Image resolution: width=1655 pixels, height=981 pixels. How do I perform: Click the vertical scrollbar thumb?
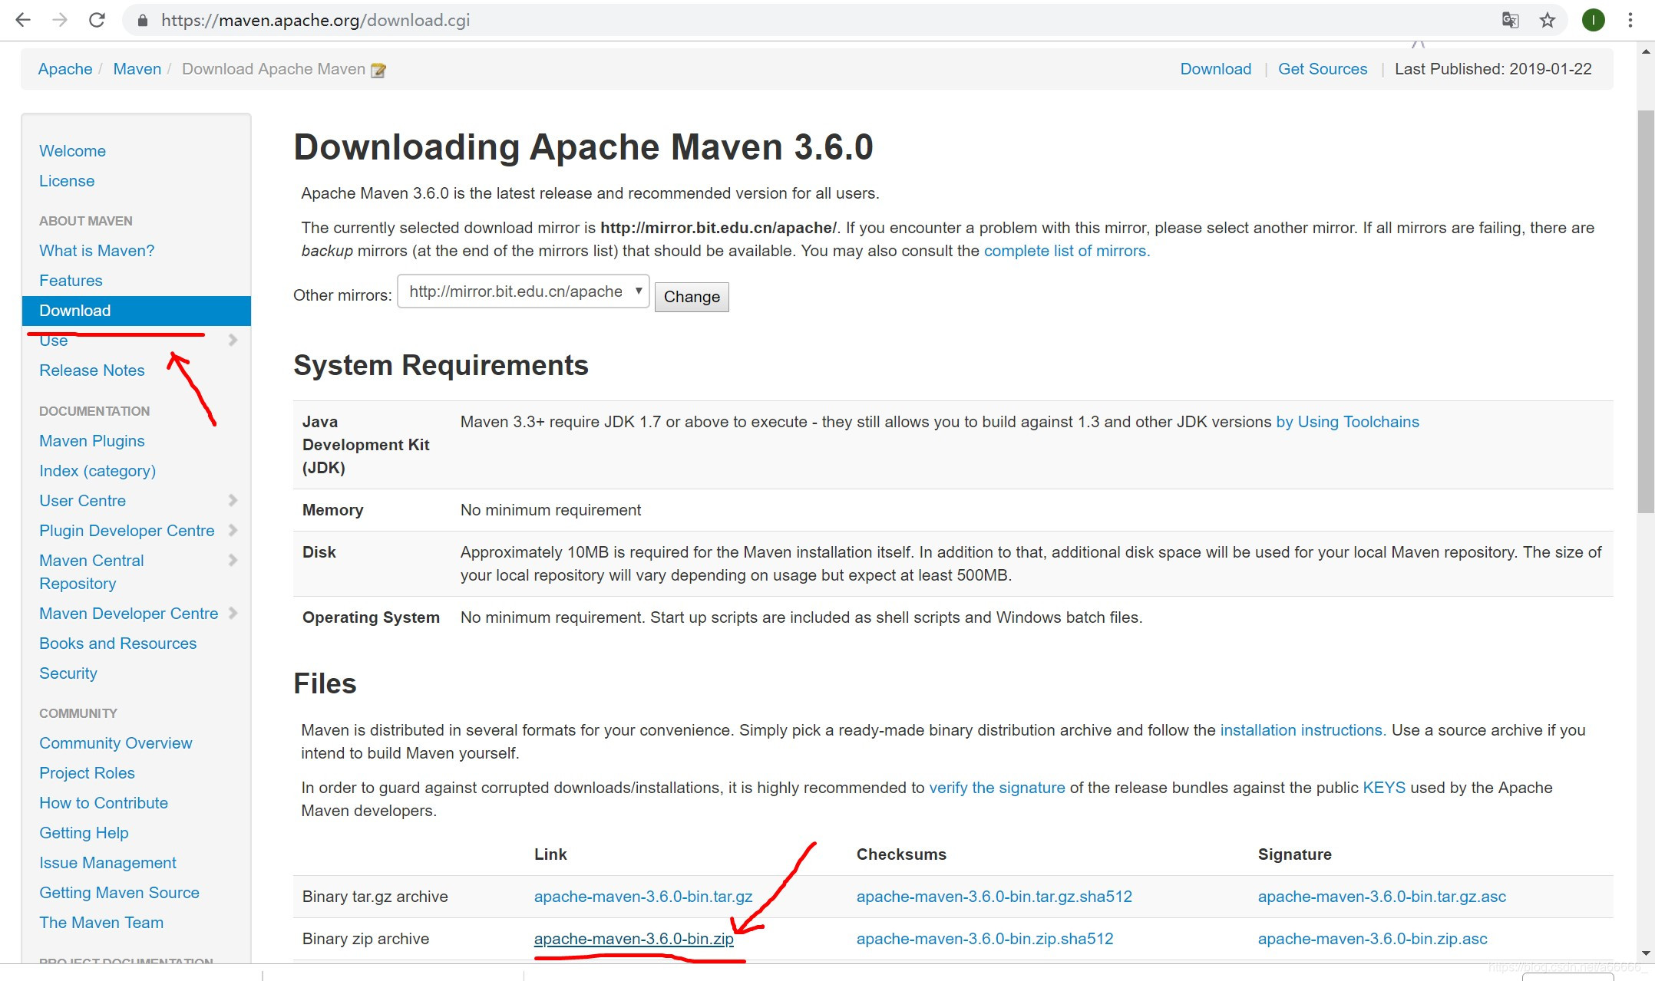click(1646, 311)
